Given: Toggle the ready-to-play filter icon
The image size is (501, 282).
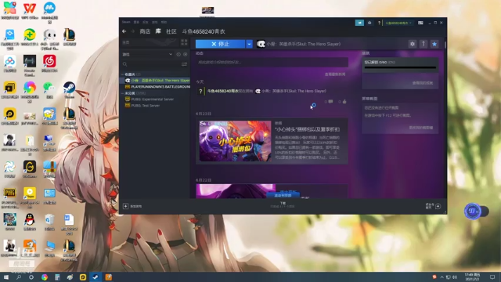Looking at the screenshot, I should [185, 54].
